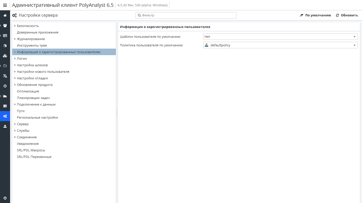This screenshot has width=362, height=203.
Task: Open the documents sidebar icon below ID card
Action: 5,46
